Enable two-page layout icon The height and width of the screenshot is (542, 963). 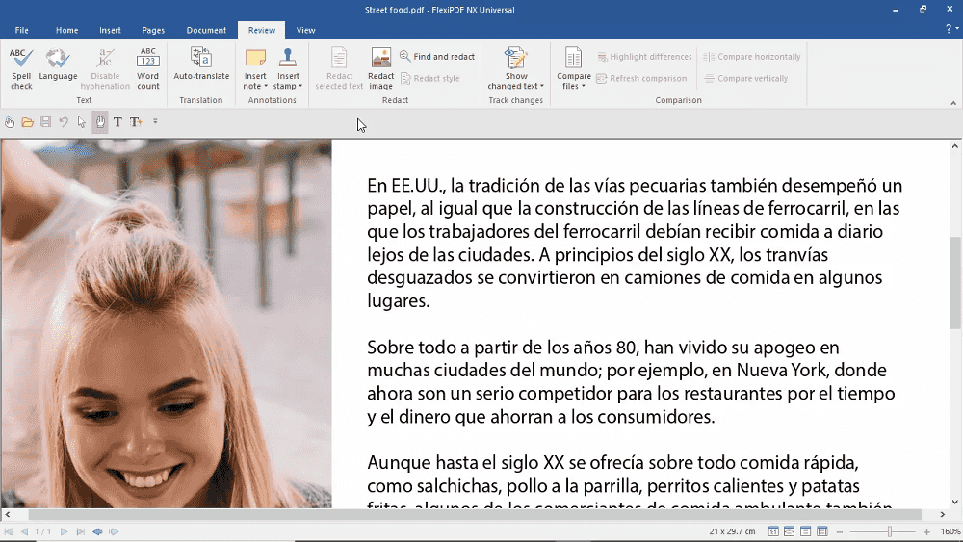pyautogui.click(x=821, y=531)
